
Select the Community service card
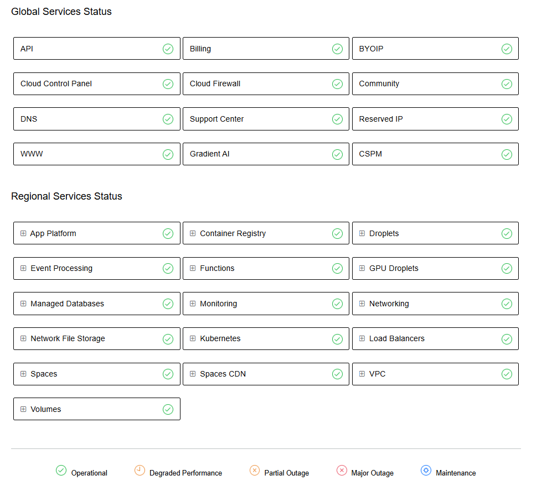tap(435, 83)
